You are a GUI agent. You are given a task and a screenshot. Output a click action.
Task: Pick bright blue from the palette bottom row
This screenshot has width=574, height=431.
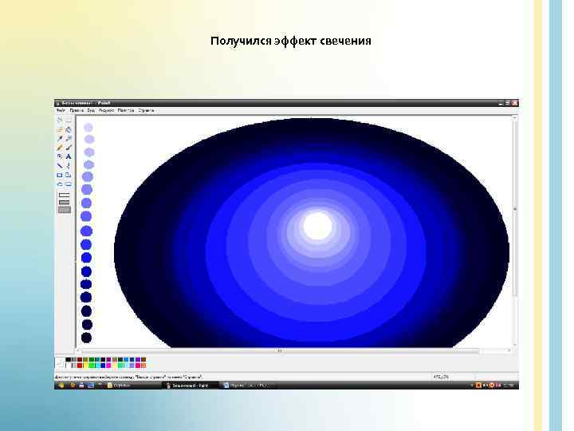103,366
